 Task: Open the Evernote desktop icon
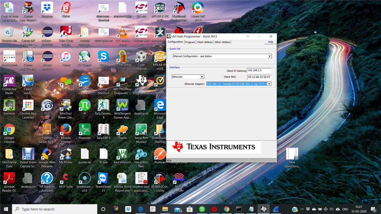pos(9,107)
